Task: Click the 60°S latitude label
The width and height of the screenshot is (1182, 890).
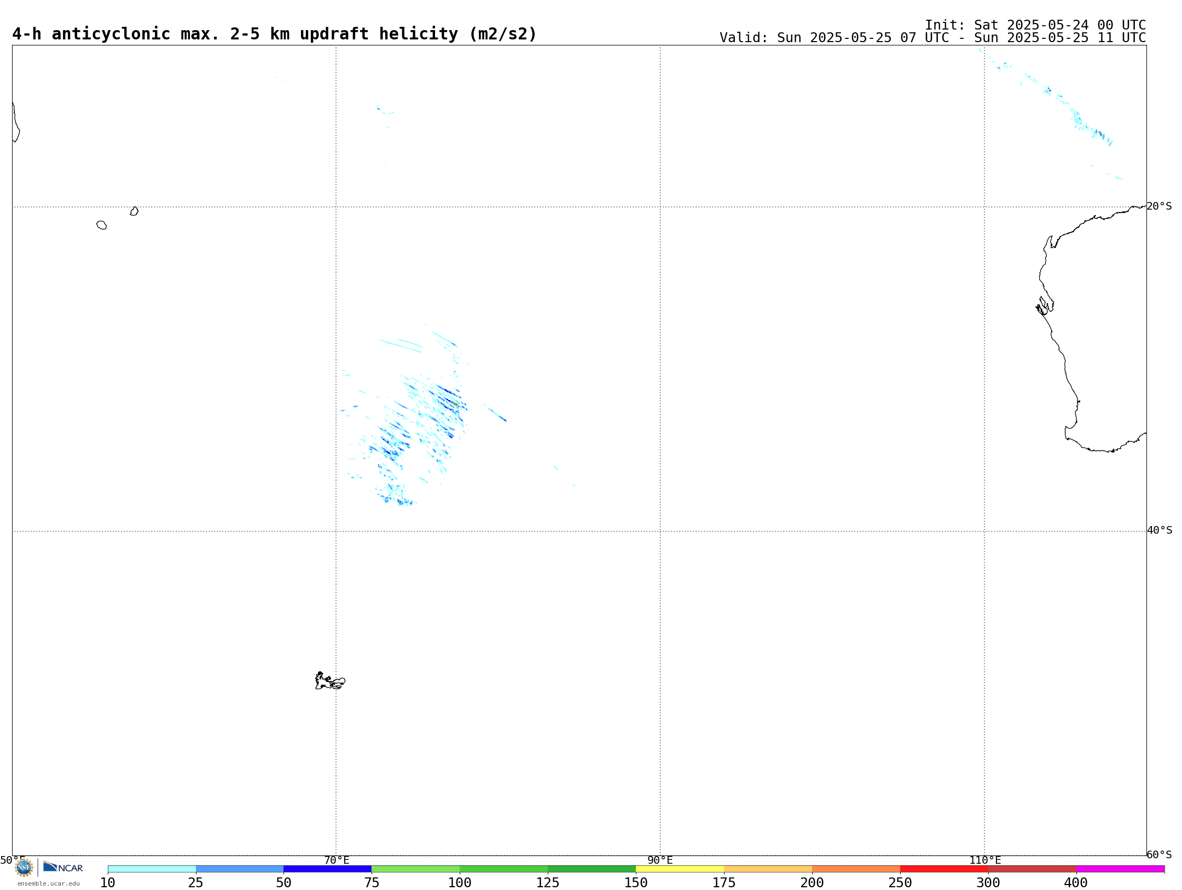Action: pos(1159,854)
